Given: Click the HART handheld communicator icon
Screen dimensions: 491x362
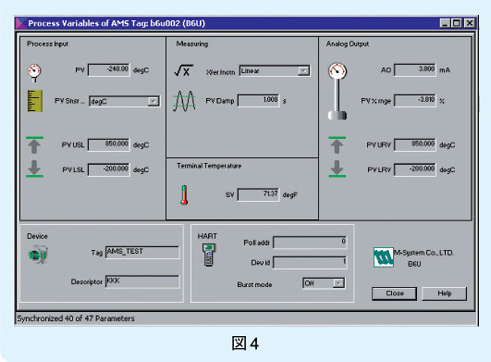Looking at the screenshot, I should 209,256.
